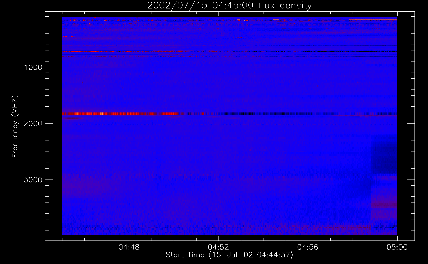The image size is (428, 264).
Task: Click the 3000 frequency tick label
Action: coord(33,180)
